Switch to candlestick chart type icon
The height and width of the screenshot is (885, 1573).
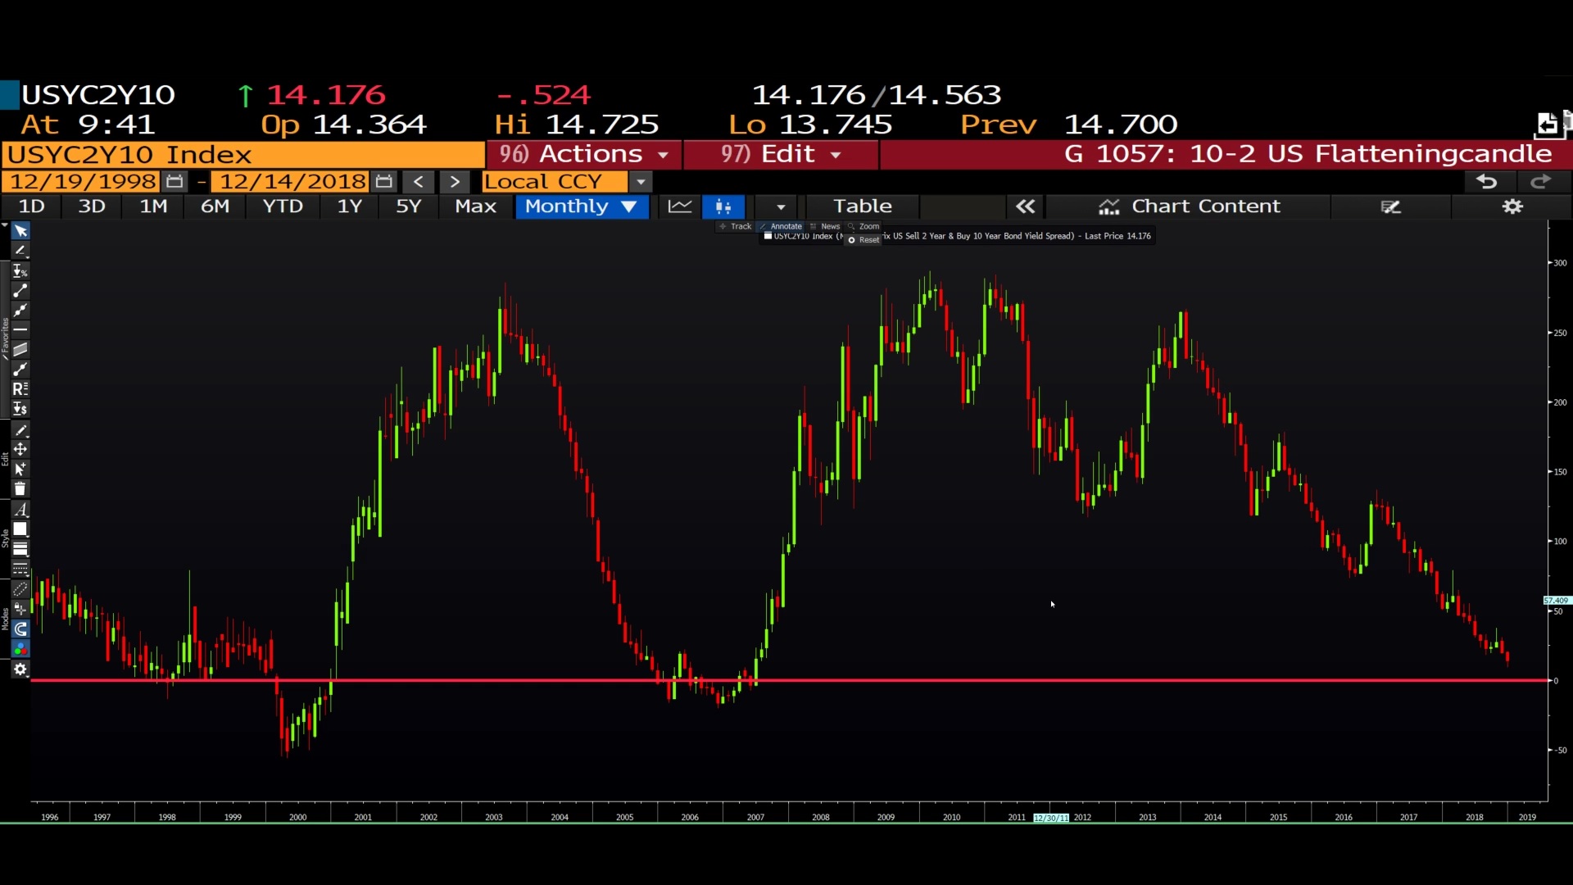pos(723,206)
